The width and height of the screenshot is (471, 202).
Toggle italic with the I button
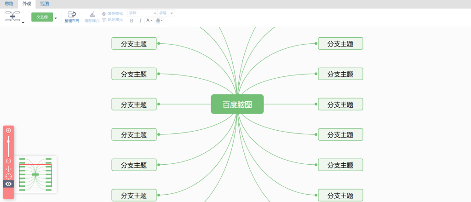coord(140,21)
